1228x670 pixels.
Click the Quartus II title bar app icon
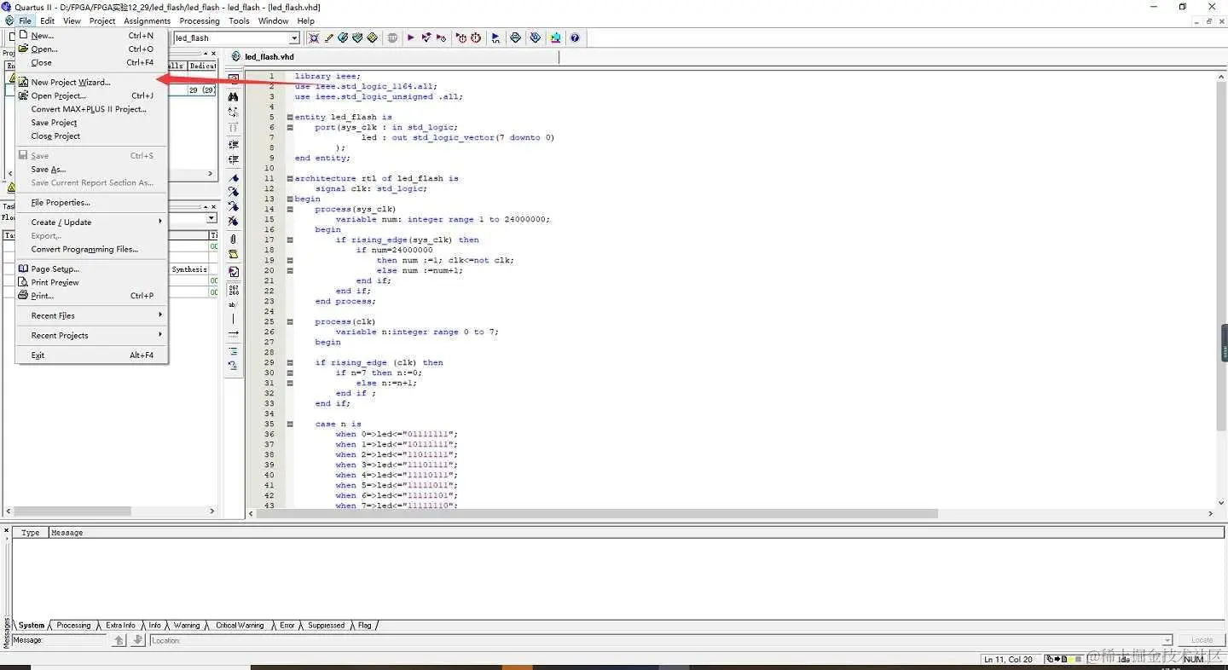(x=8, y=7)
